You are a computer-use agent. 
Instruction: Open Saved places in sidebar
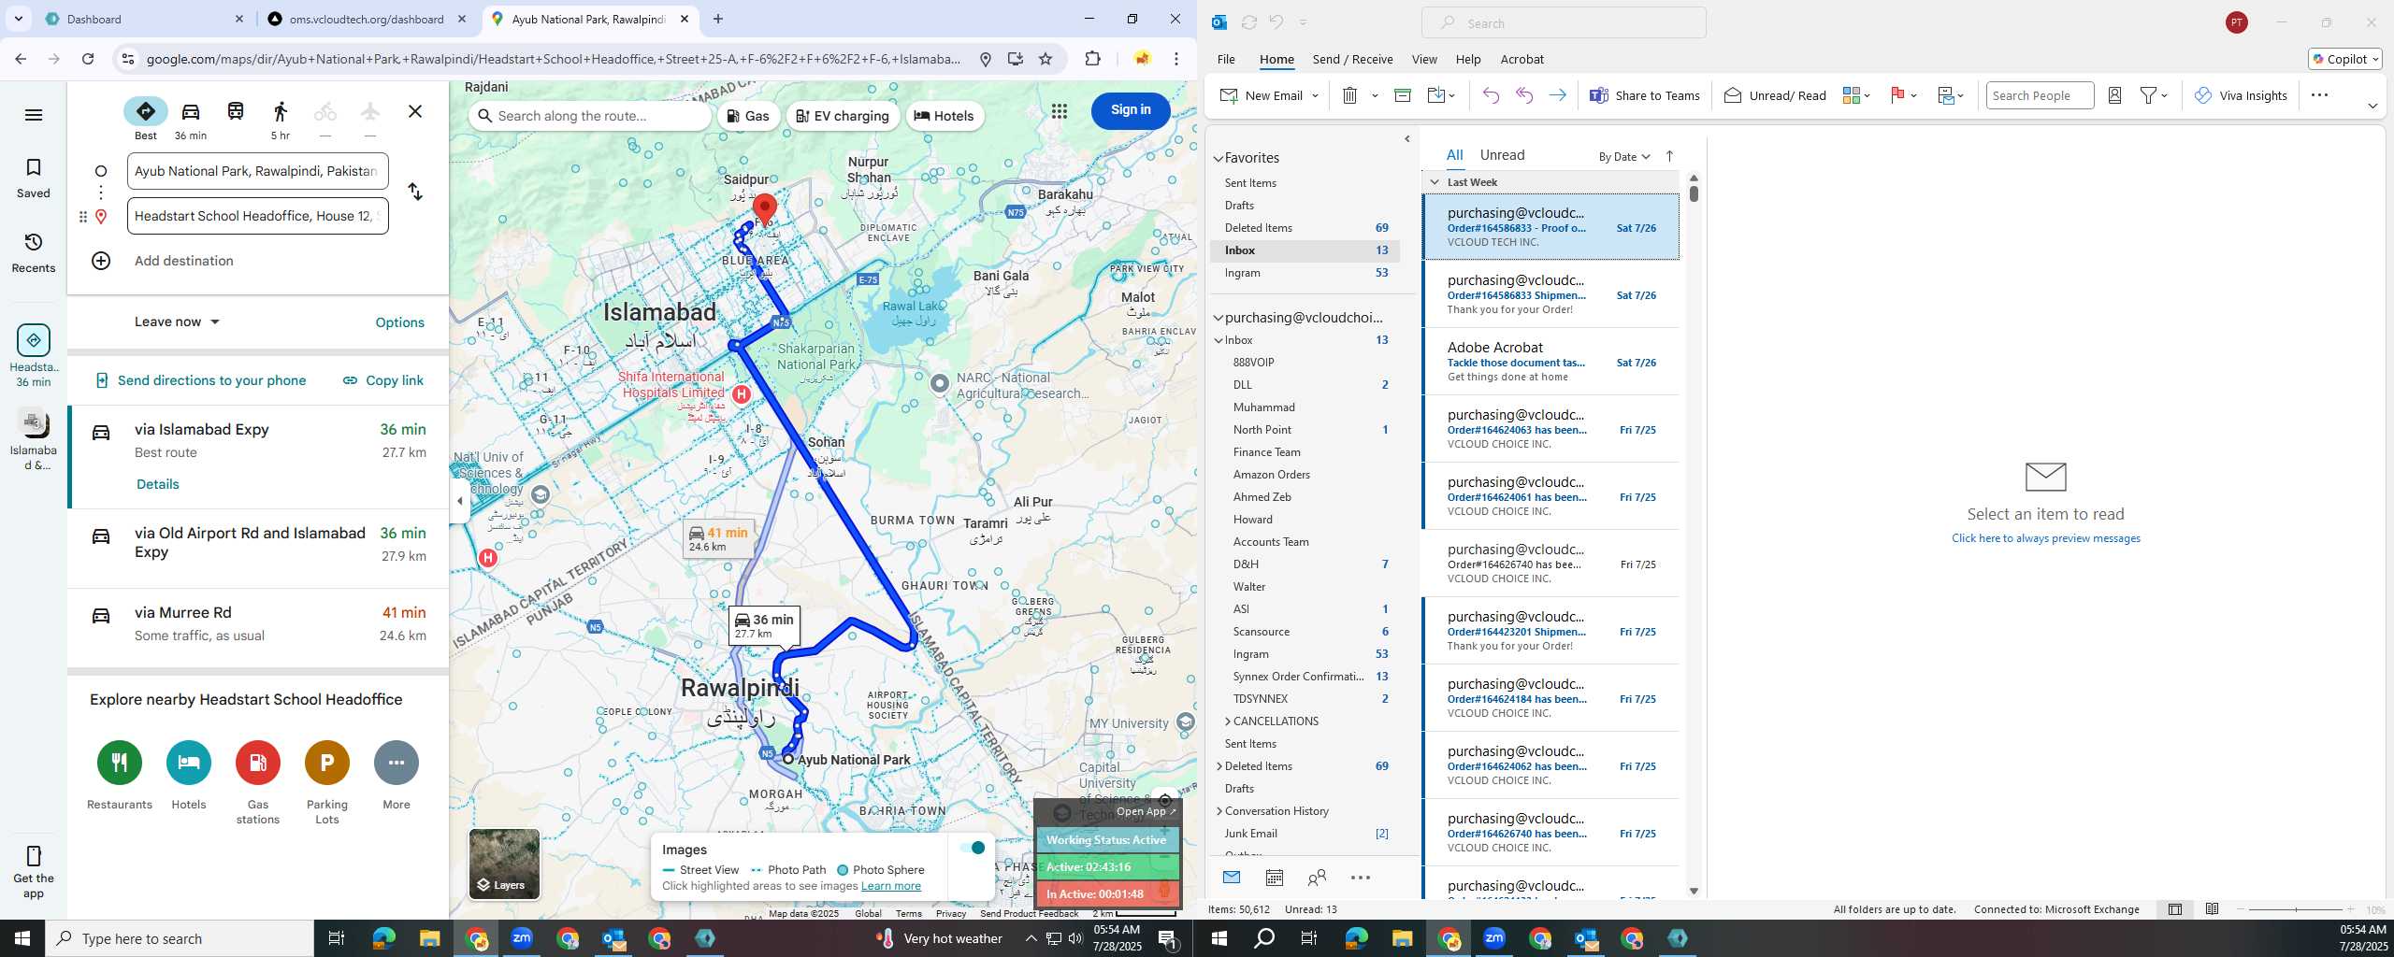pyautogui.click(x=34, y=178)
